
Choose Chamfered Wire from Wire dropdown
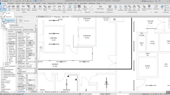coord(8,21)
